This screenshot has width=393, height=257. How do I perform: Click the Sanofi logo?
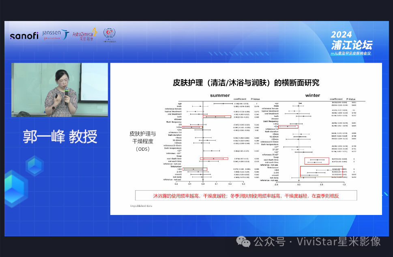24,36
